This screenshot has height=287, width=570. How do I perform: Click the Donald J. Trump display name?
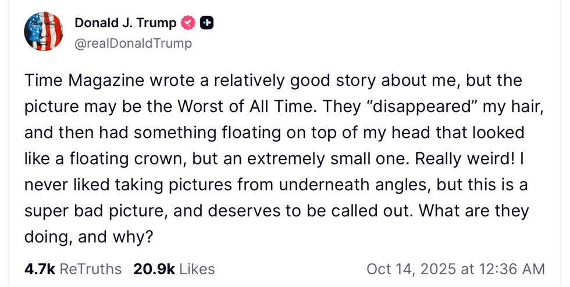click(125, 23)
